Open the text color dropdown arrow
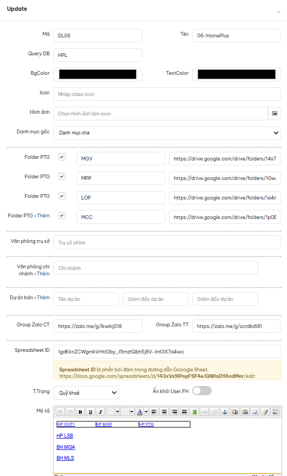The width and height of the screenshot is (287, 476). (x=146, y=411)
